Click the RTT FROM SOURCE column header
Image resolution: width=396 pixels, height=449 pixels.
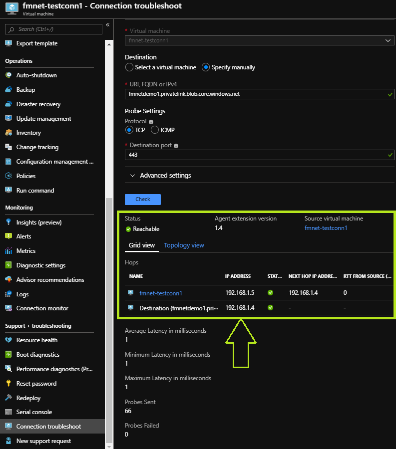tap(368, 276)
